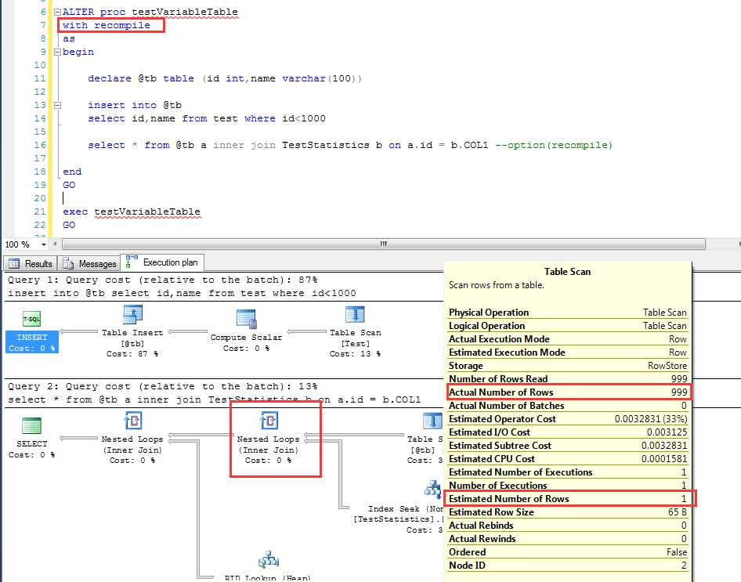Collapse the insert into @tb statement
The width and height of the screenshot is (741, 582).
tap(57, 105)
